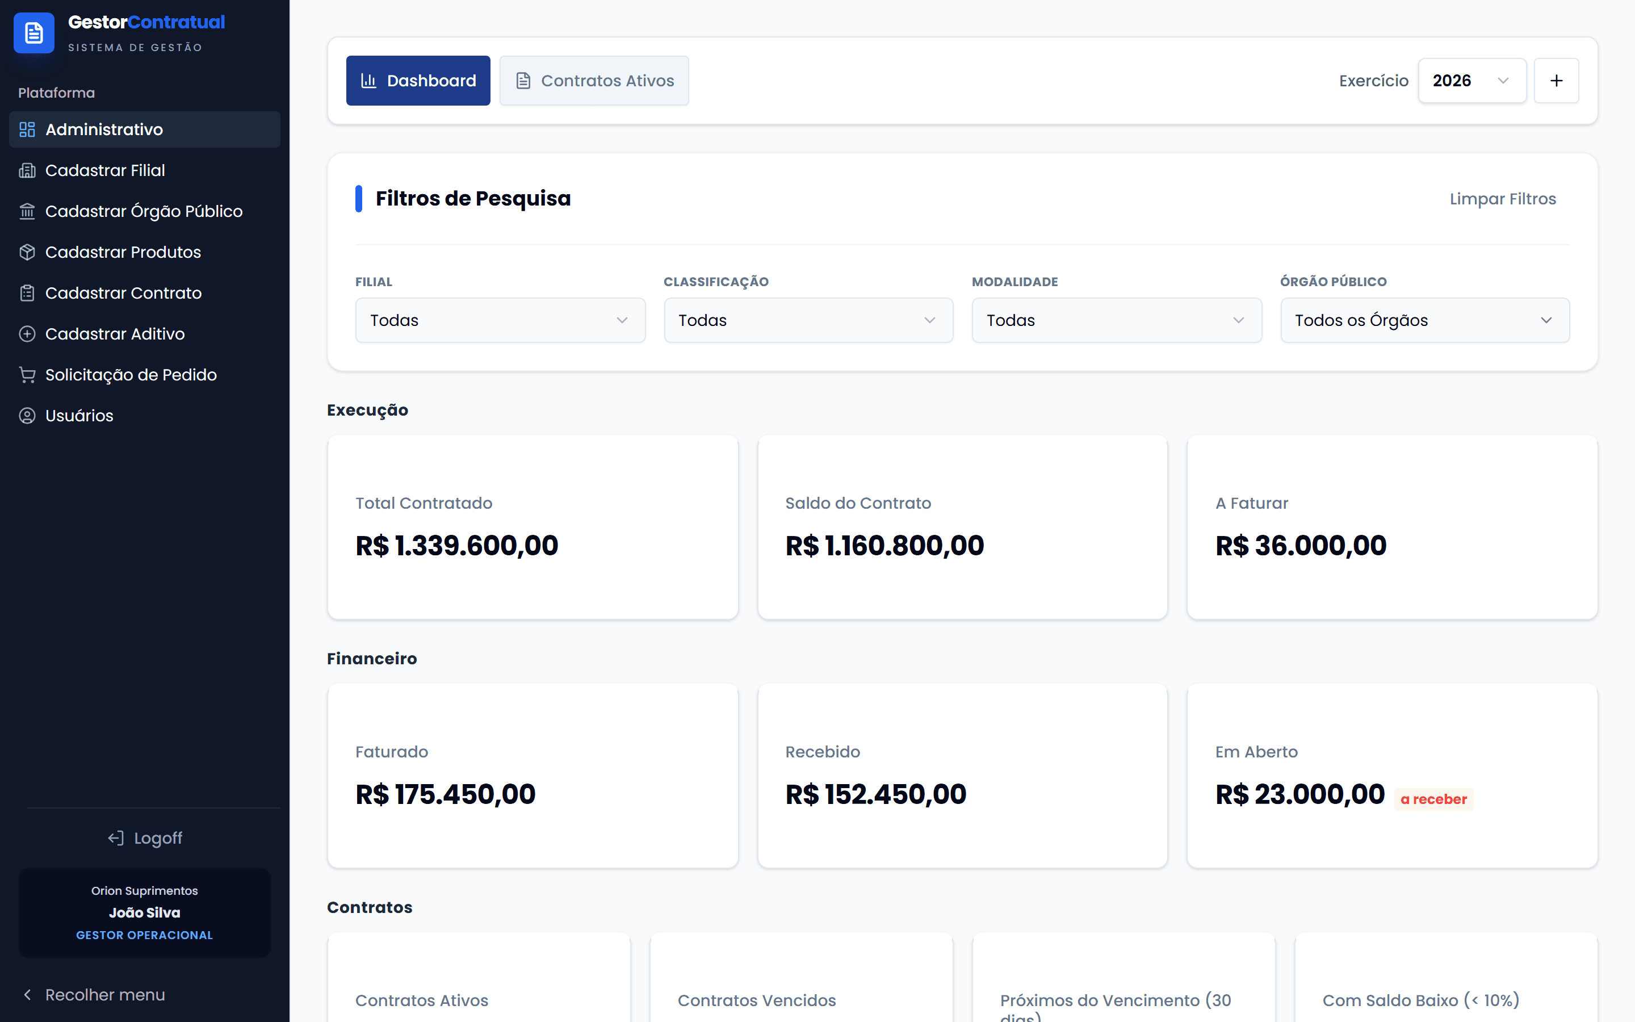Open the Modalidade filter dropdown

pos(1116,320)
